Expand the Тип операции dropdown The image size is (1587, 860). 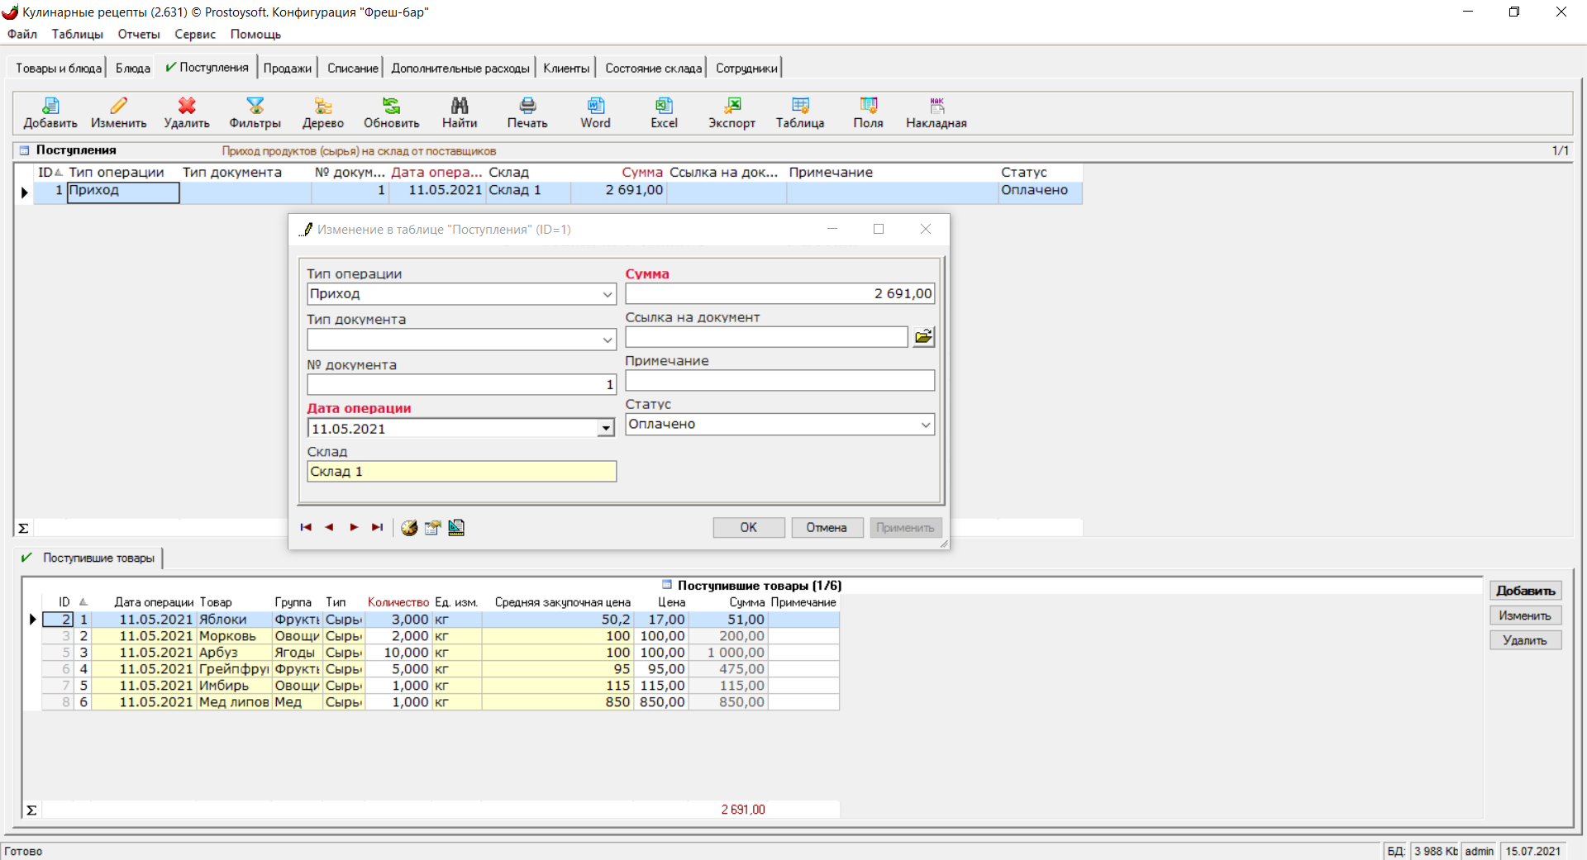pos(608,294)
